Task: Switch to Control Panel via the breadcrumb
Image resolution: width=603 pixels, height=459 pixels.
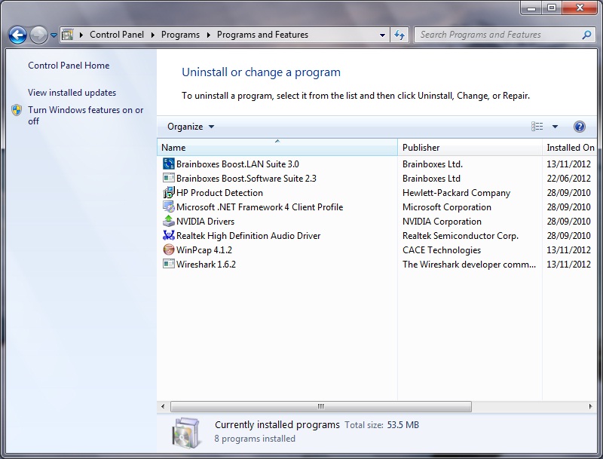Action: pos(117,34)
